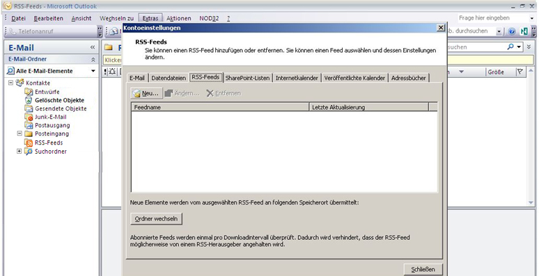Close dialog with the Schließen button
The image size is (539, 276).
click(423, 270)
